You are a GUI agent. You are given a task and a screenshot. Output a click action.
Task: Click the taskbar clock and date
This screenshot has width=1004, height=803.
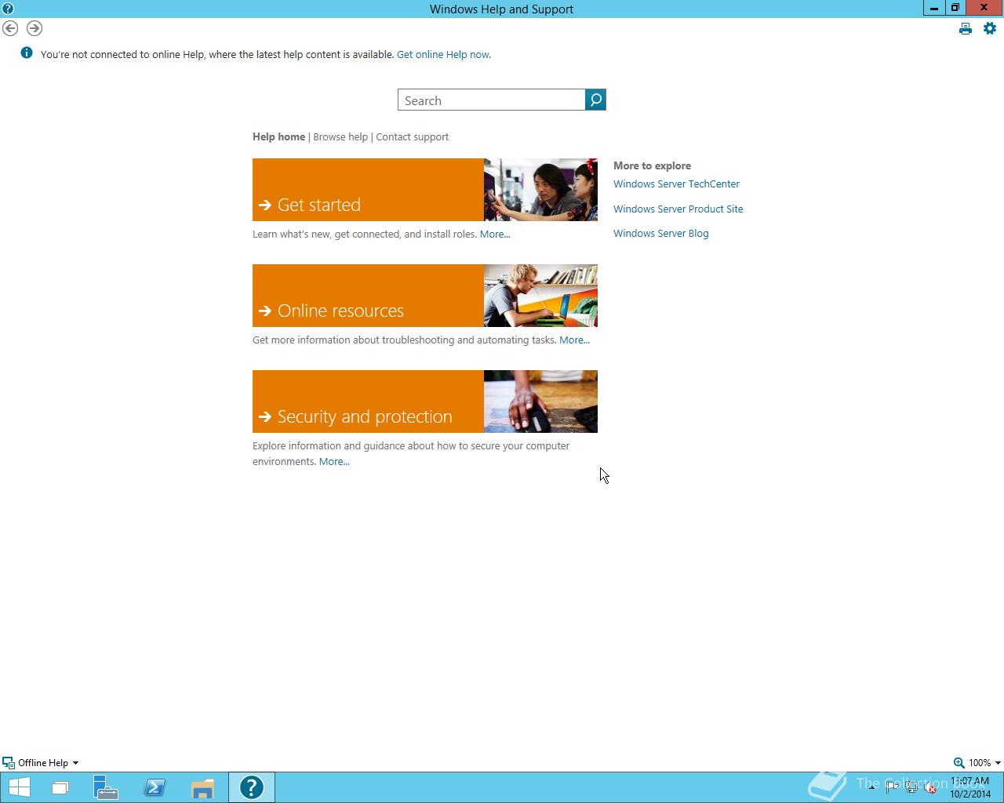970,787
